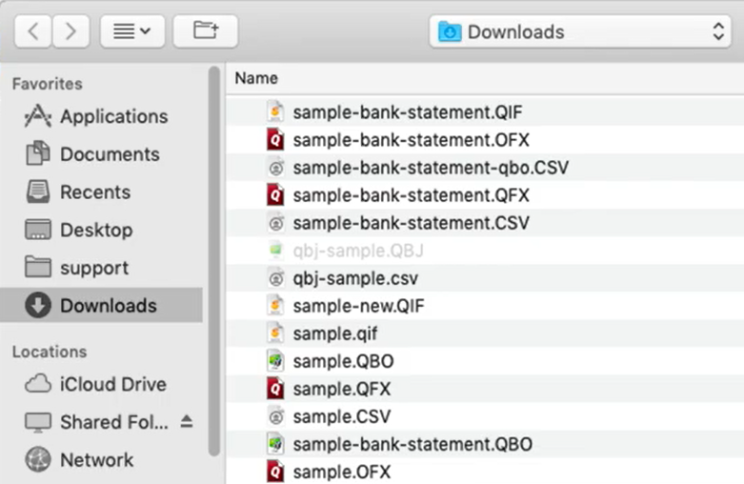The height and width of the screenshot is (484, 744).
Task: Click the red Q icon of sample-bank-statement.OFX
Action: [275, 139]
